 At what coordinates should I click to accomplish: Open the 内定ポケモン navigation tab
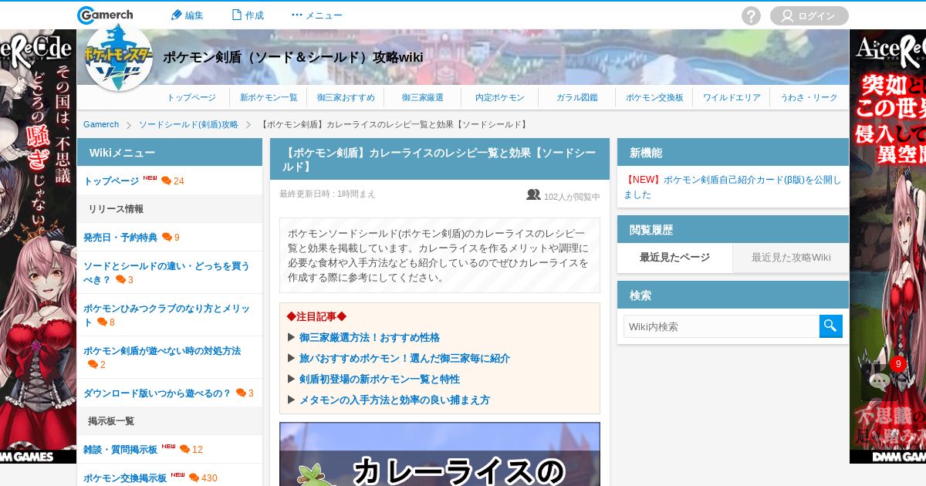(x=500, y=97)
